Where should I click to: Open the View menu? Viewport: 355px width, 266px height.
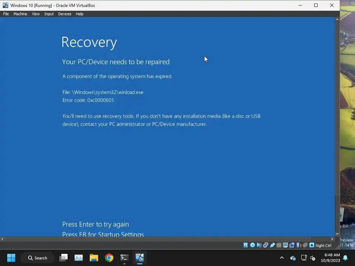point(36,14)
